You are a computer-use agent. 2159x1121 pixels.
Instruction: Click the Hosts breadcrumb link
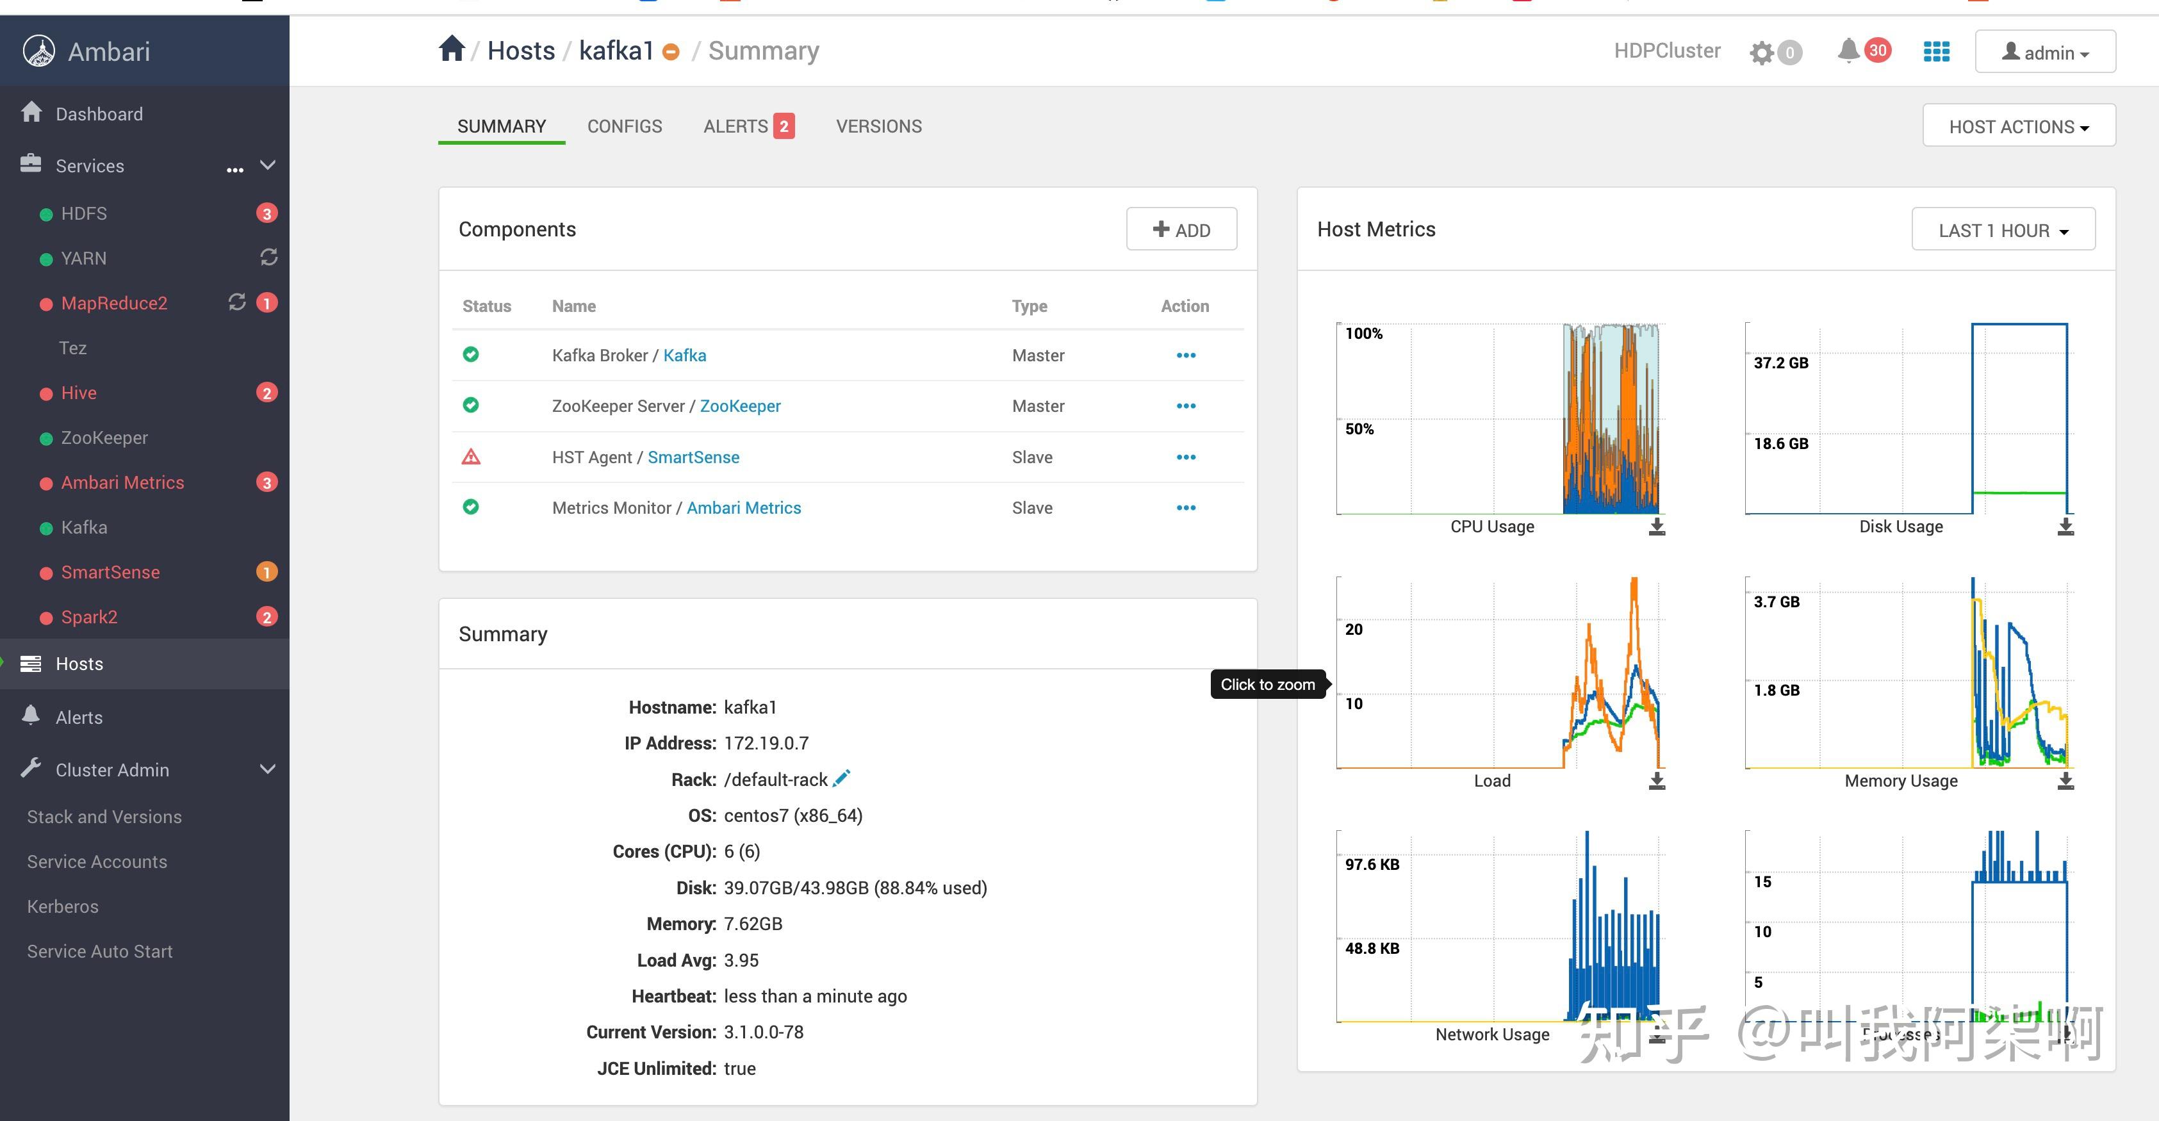click(521, 50)
